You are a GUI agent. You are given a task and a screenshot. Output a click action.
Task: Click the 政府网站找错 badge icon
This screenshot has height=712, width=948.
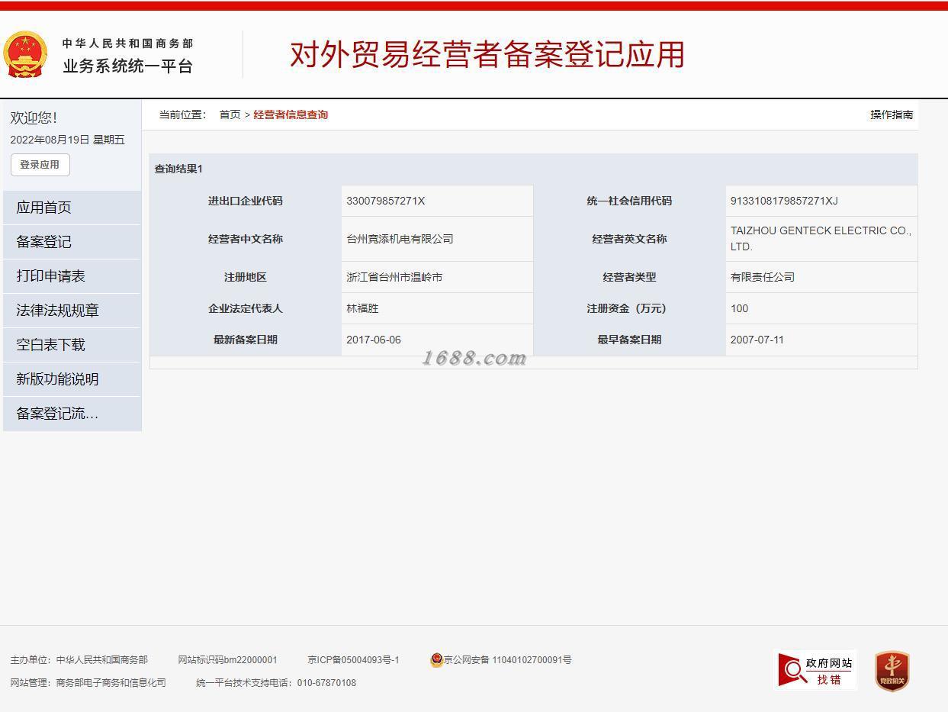[x=815, y=670]
